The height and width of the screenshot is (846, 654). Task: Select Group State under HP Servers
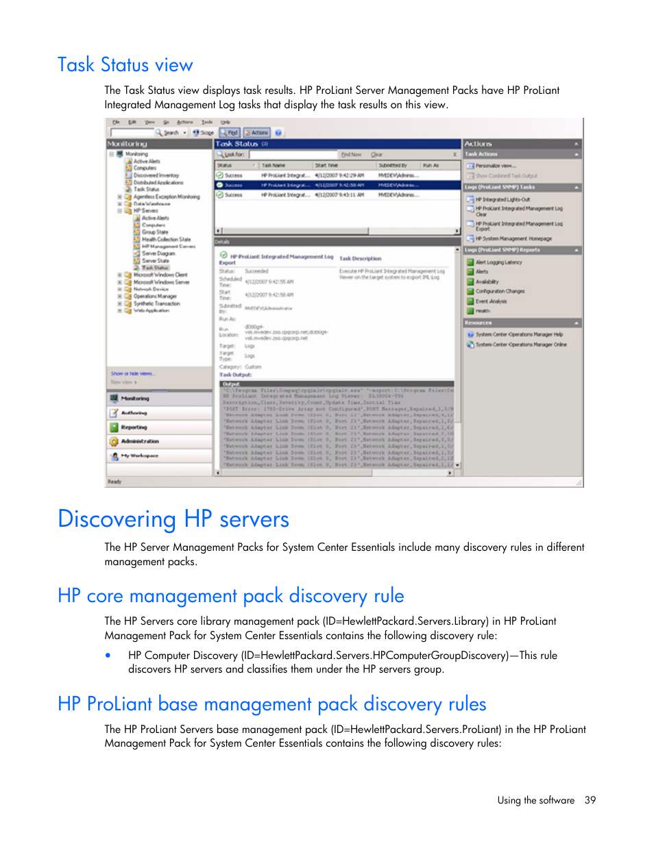(x=155, y=232)
